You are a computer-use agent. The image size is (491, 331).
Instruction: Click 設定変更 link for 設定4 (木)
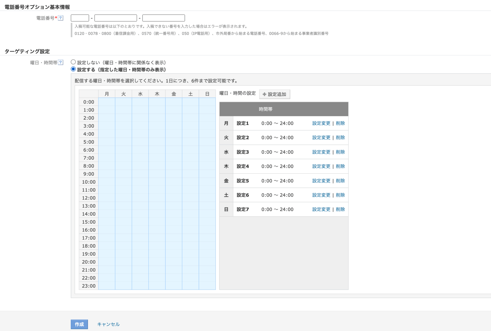click(x=321, y=166)
